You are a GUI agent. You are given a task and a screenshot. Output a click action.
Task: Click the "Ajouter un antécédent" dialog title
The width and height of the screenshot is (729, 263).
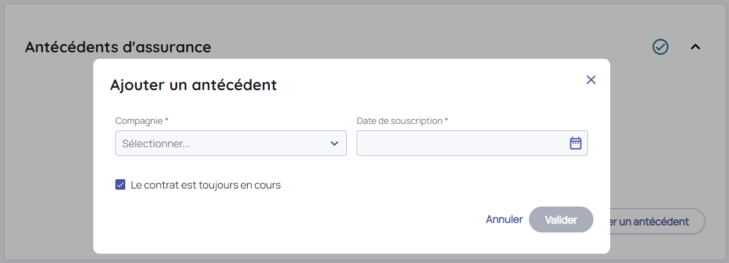coord(193,85)
